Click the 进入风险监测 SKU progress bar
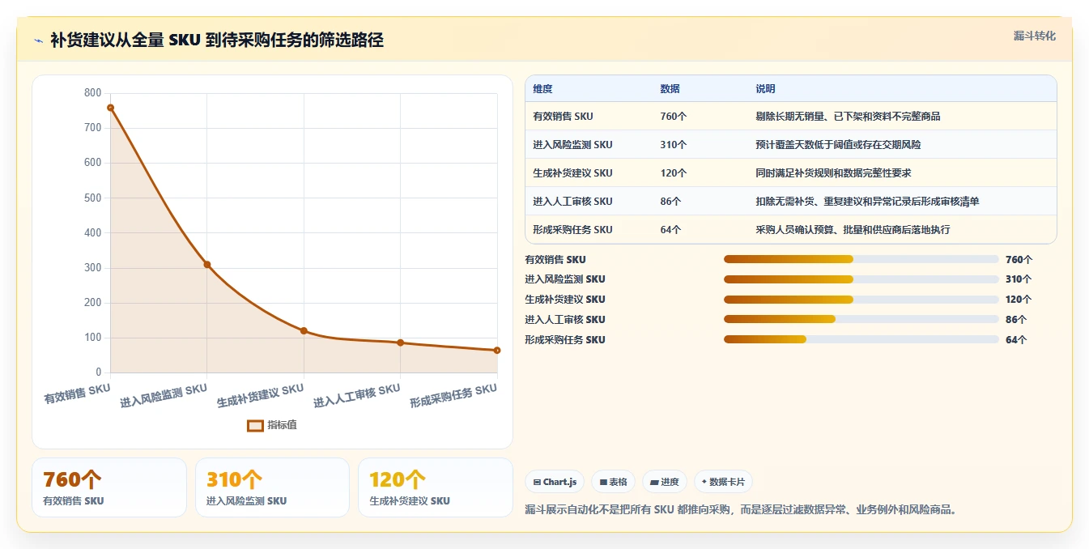 (861, 279)
